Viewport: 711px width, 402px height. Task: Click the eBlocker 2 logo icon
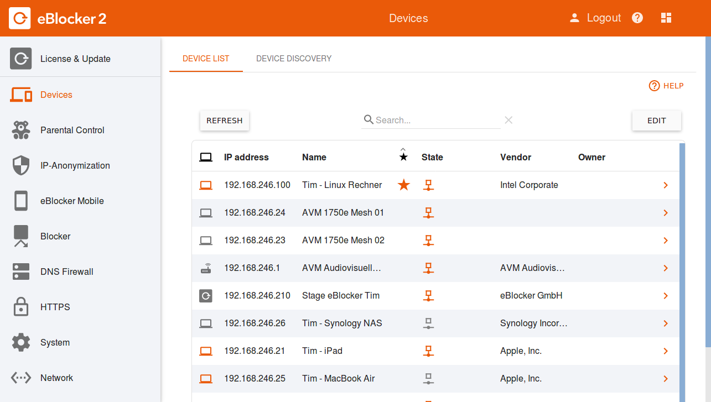coord(20,18)
